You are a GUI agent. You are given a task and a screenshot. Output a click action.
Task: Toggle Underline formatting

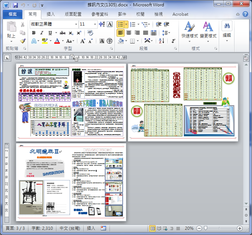50,33
